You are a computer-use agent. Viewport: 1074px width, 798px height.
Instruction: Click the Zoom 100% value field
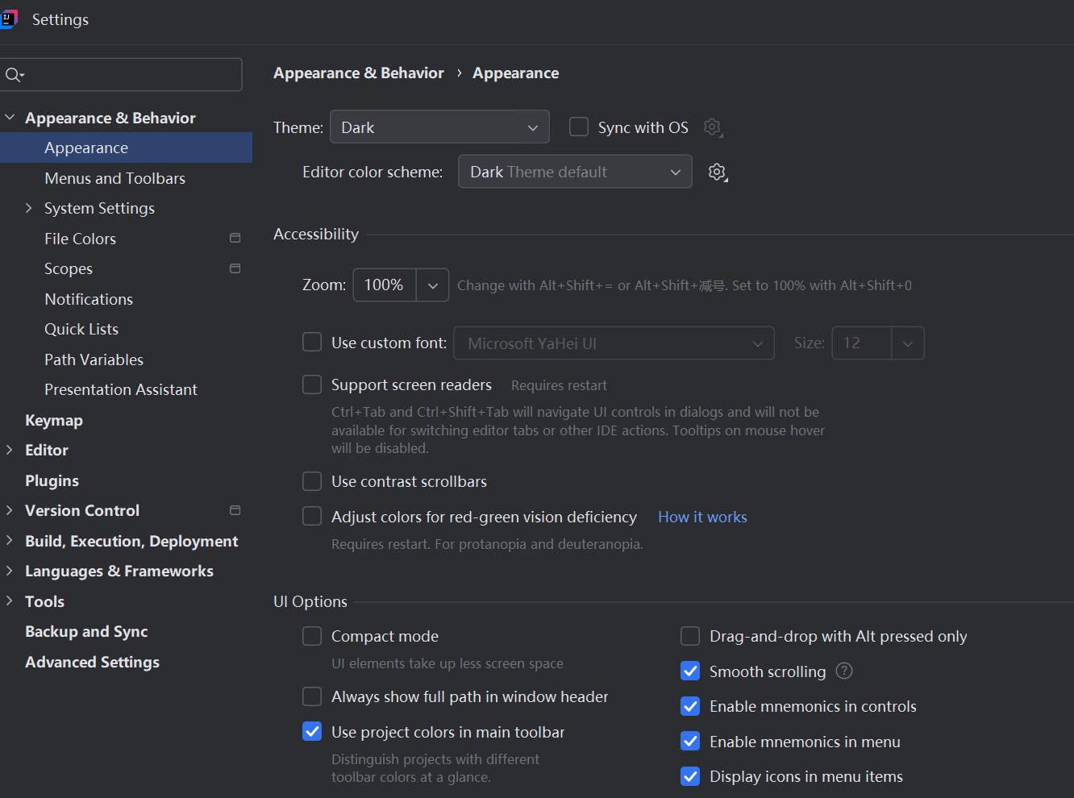click(385, 285)
